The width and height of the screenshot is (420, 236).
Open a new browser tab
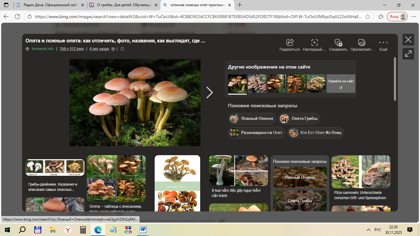coord(240,5)
